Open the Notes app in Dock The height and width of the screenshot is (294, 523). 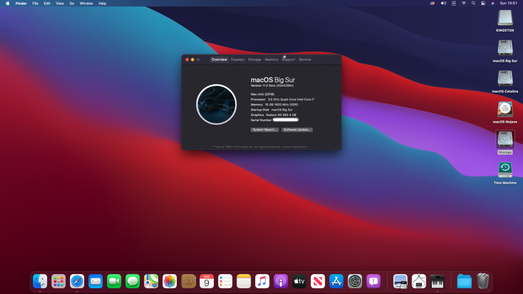point(244,281)
